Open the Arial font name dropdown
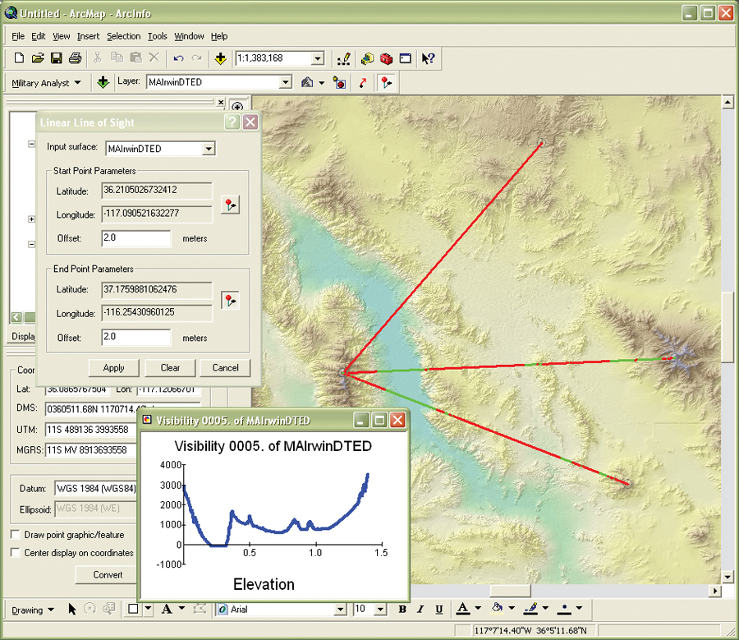The width and height of the screenshot is (739, 640). (x=340, y=610)
